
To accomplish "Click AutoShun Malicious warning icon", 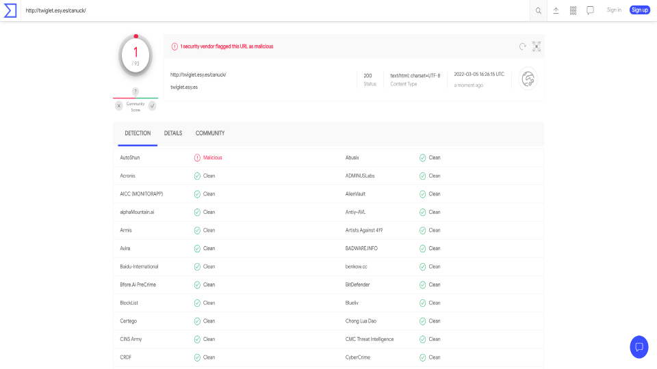I will click(x=197, y=158).
